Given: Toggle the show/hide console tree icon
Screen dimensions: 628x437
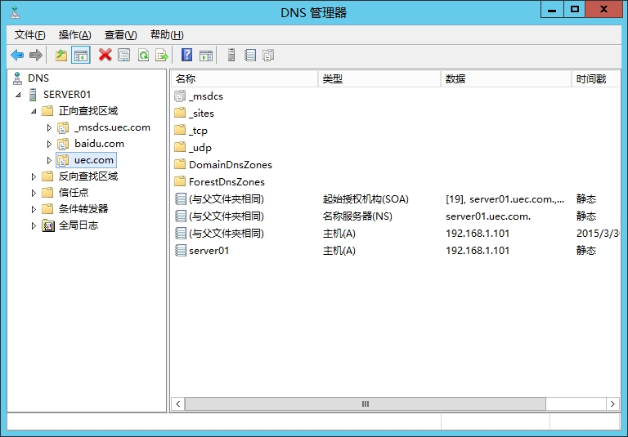Looking at the screenshot, I should 80,55.
